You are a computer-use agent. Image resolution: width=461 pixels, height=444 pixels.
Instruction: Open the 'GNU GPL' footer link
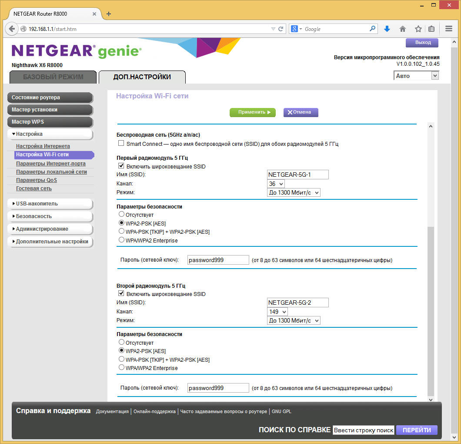(281, 412)
